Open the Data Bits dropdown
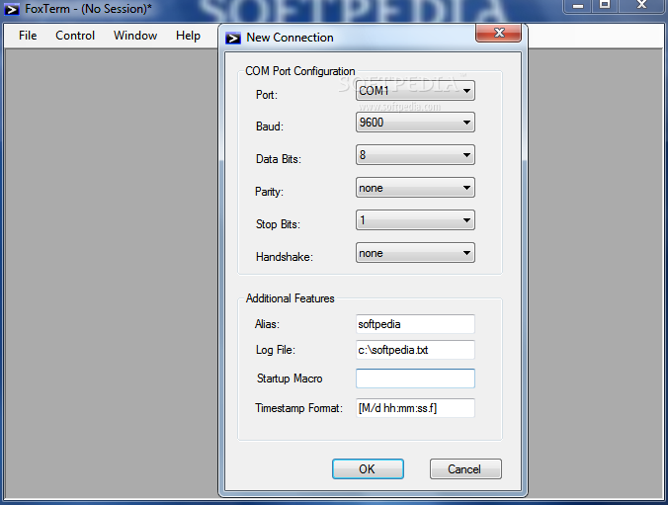Viewport: 668px width, 505px height. (x=415, y=155)
